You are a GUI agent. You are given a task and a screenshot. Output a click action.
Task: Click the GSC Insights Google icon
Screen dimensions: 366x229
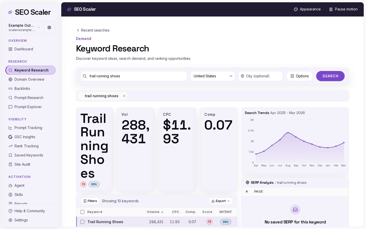coord(10,137)
